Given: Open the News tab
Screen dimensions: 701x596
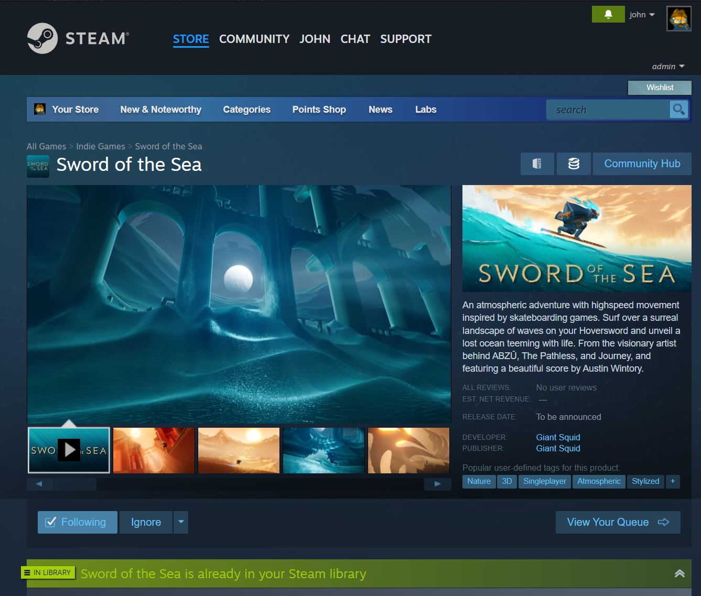Looking at the screenshot, I should click(381, 110).
